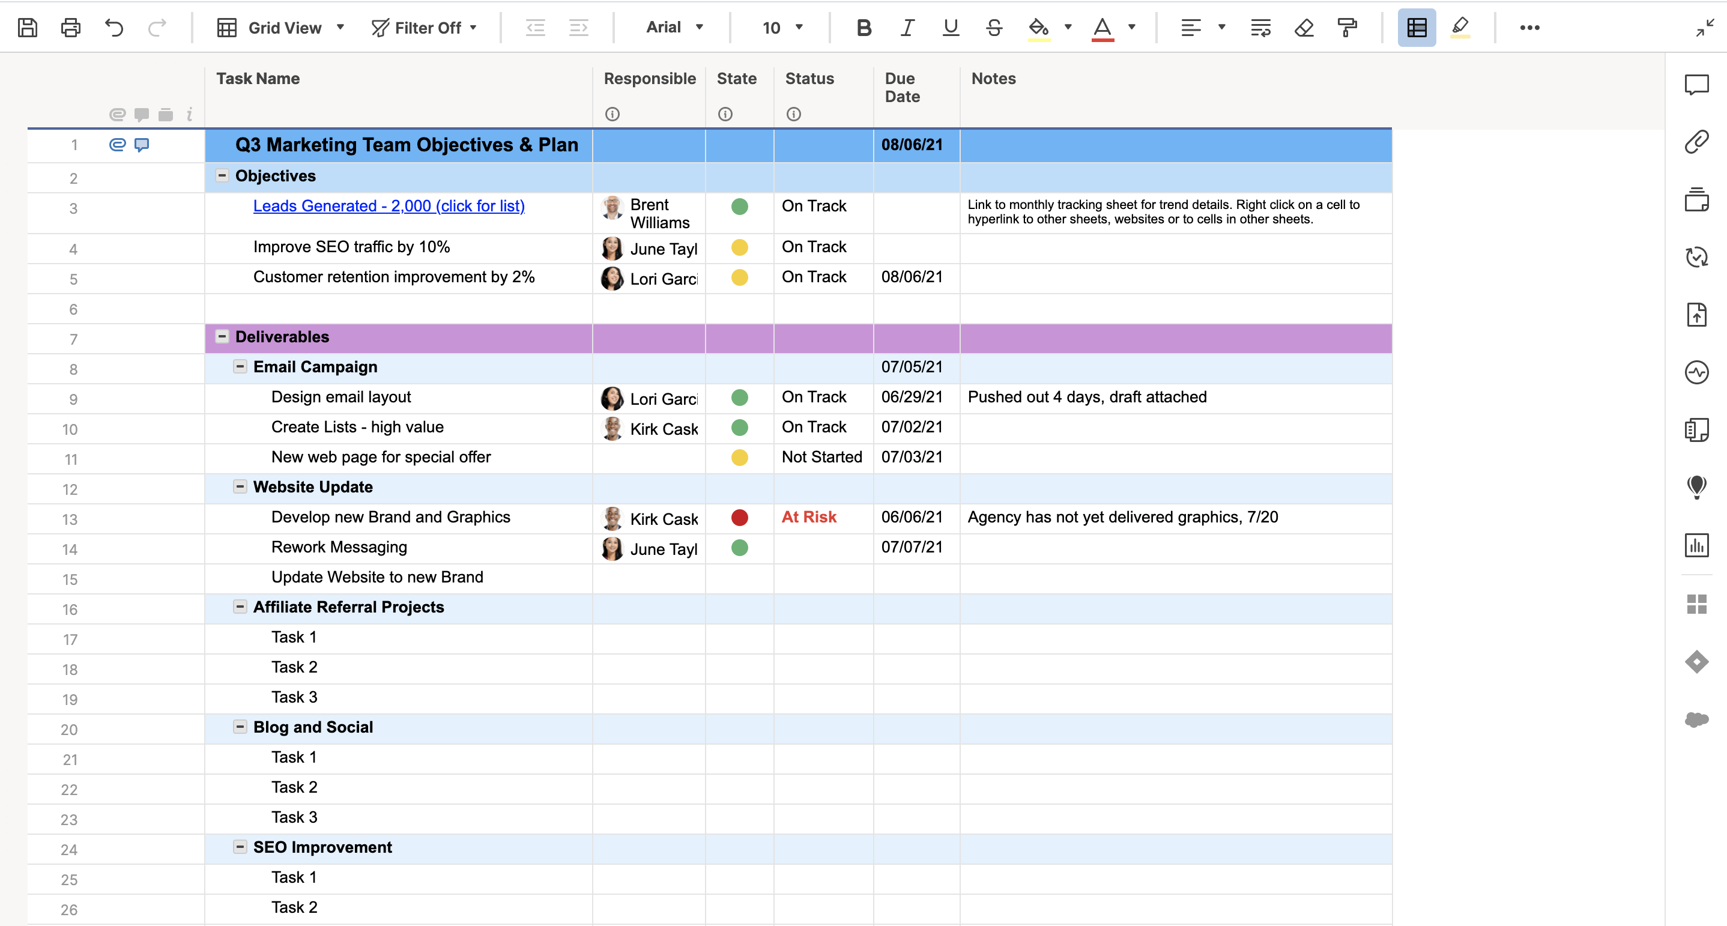Viewport: 1727px width, 926px height.
Task: Show State column info icon
Action: pyautogui.click(x=725, y=114)
